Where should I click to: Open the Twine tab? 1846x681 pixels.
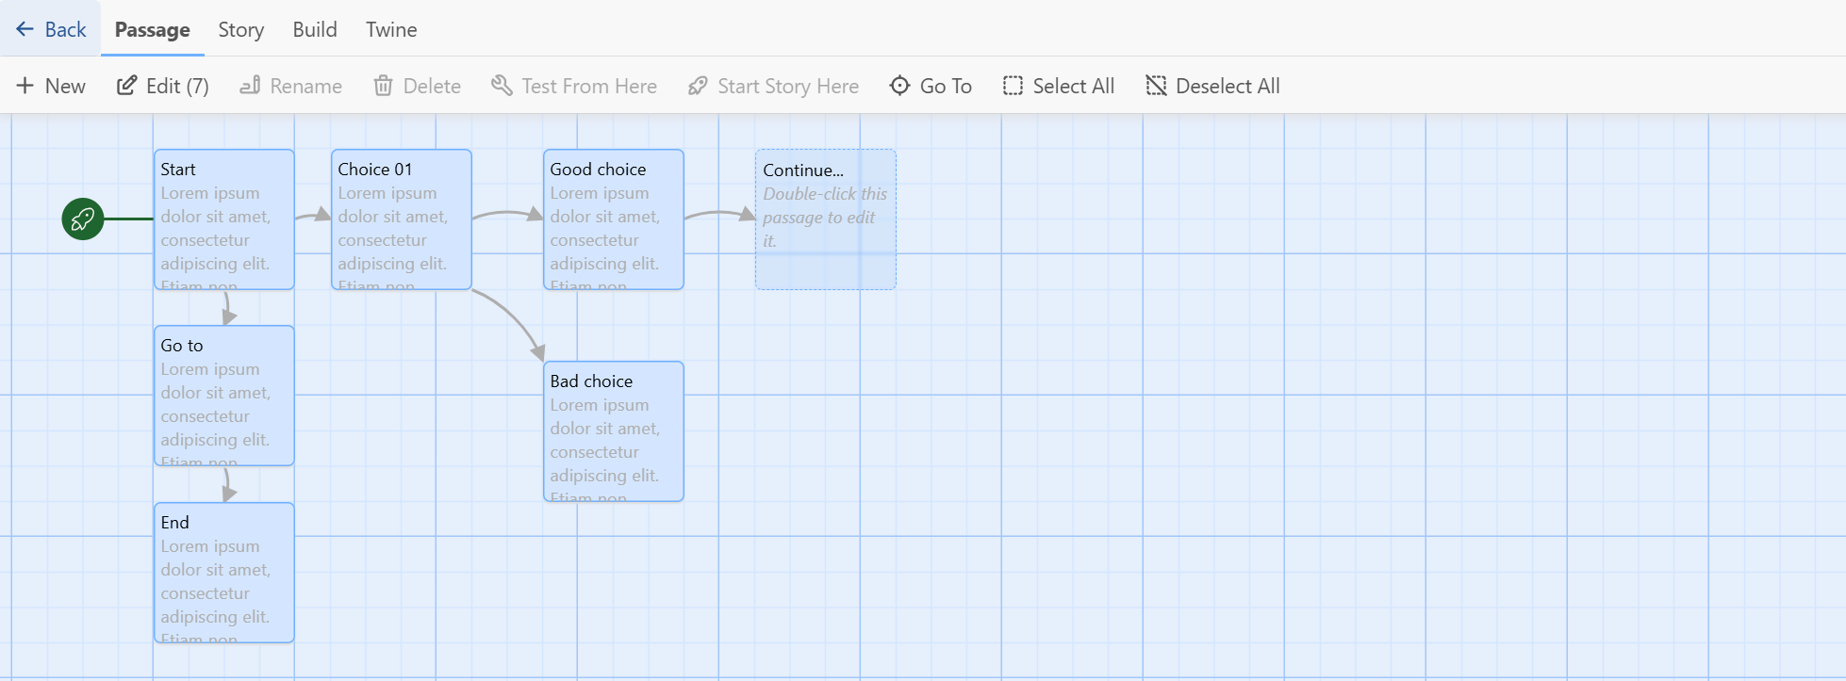point(391,29)
